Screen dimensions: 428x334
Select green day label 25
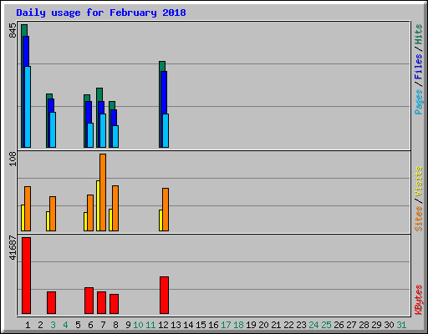(x=326, y=325)
